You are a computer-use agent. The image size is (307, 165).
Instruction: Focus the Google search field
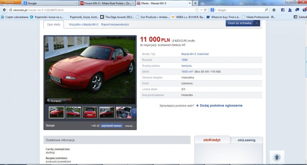tap(241, 10)
